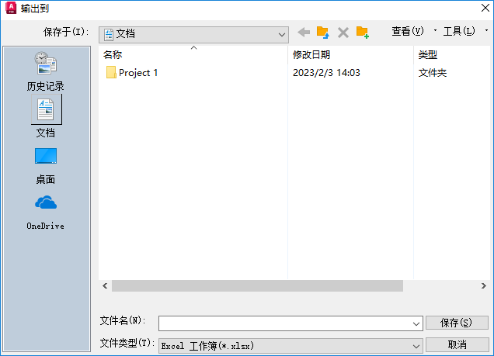The image size is (494, 356).
Task: Click the delete X toolbar icon
Action: click(343, 33)
